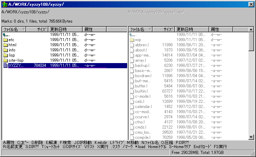The width and height of the screenshot is (256, 157).
Task: Click the compile.l file icon
Action: pyautogui.click(x=132, y=137)
